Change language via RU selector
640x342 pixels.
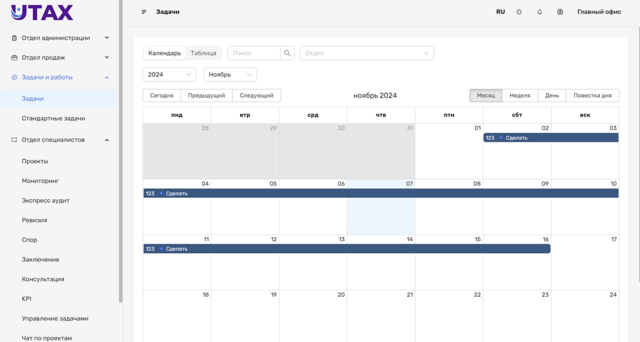[500, 12]
